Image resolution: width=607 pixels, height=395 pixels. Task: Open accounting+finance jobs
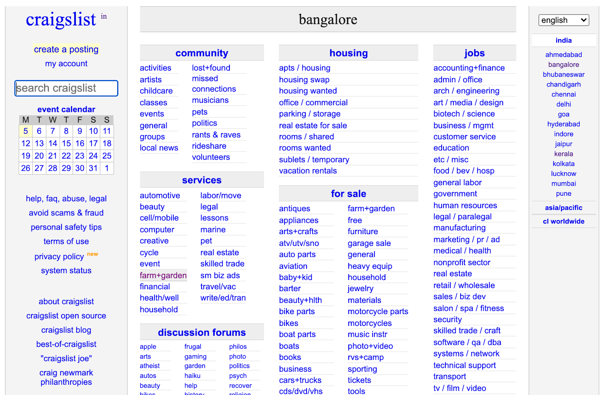pos(469,68)
